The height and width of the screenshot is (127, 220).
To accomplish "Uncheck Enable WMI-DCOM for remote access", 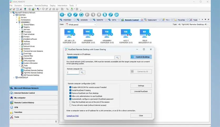I will [x=70, y=87].
